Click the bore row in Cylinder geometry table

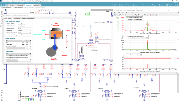point(18,43)
